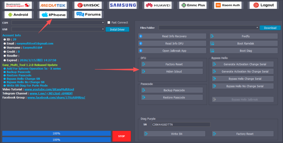Open the Huawei tab
Viewport: 283px width, 143px height.
(x=158, y=5)
